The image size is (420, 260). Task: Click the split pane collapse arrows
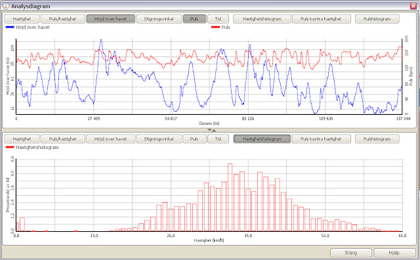(211, 130)
